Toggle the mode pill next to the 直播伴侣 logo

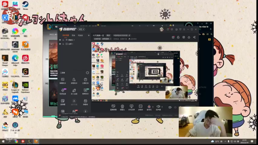click(x=82, y=29)
